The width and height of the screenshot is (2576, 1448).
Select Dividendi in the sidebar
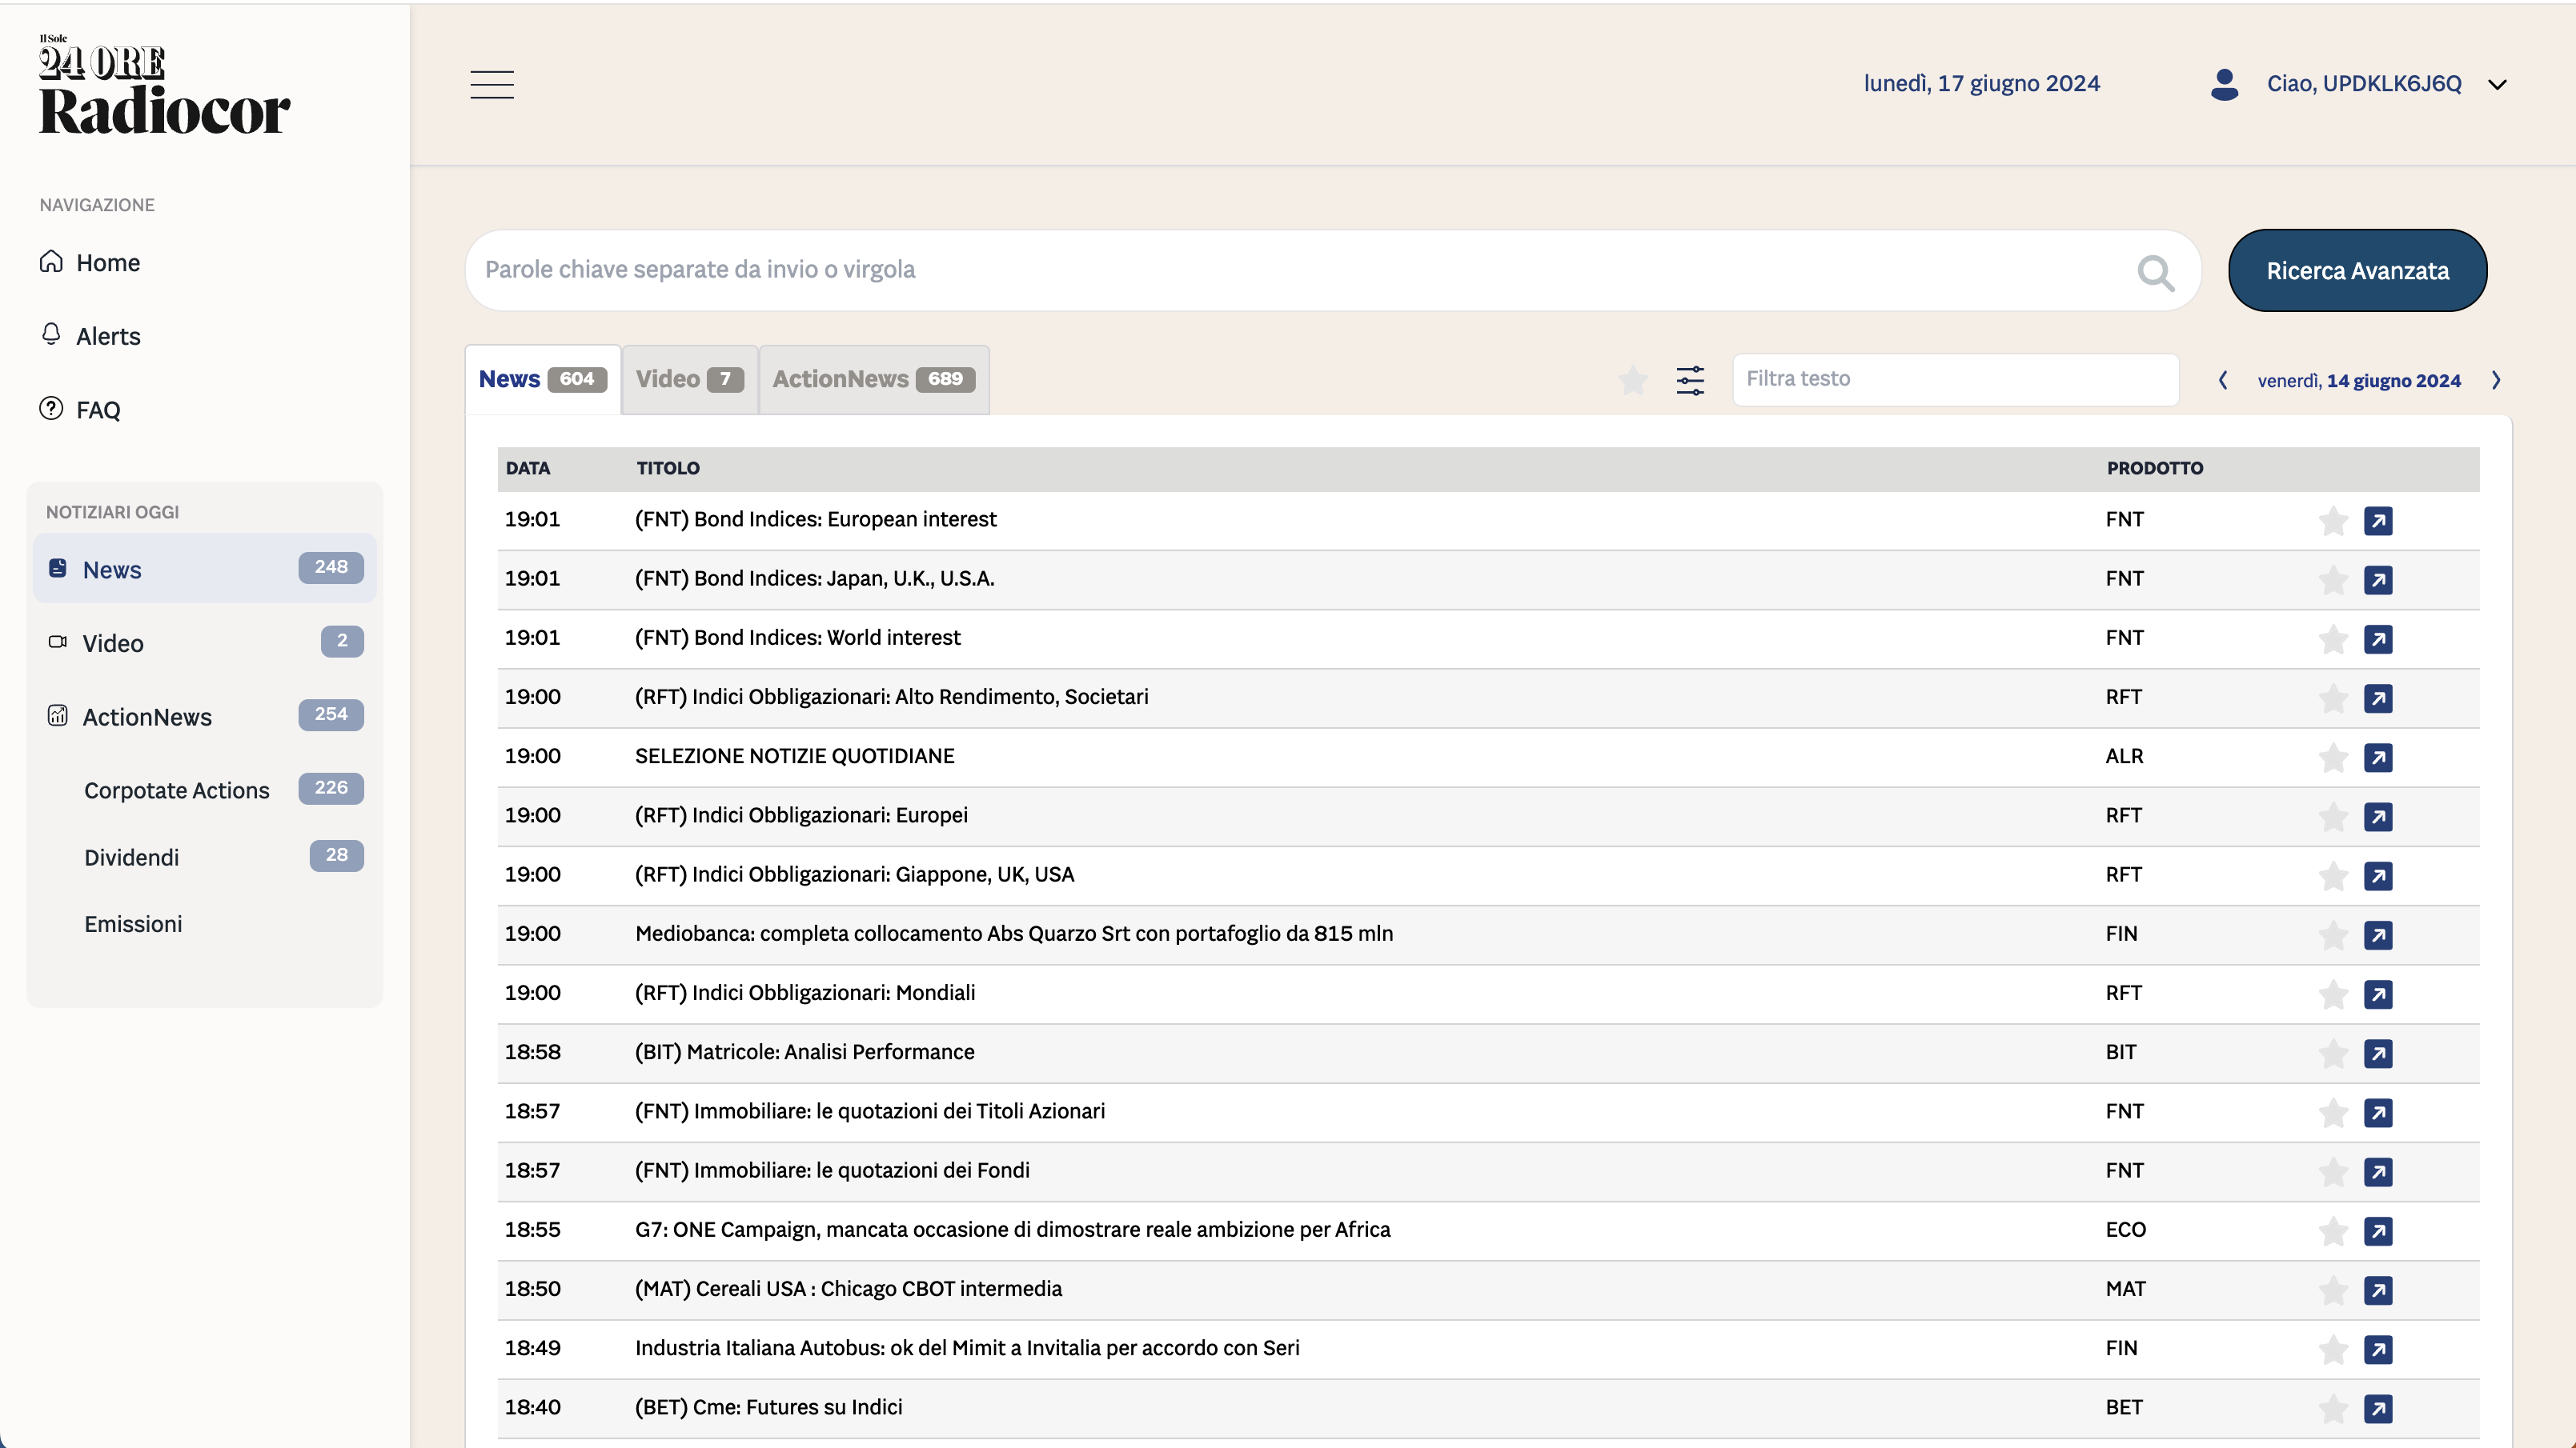click(x=131, y=858)
